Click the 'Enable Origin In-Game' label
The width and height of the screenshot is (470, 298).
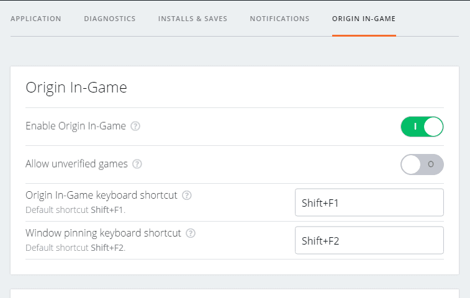[76, 126]
